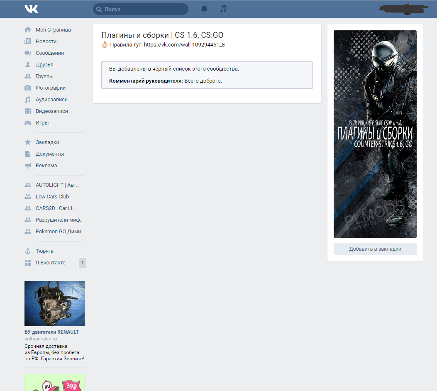Click into the Поиск search field

click(140, 9)
